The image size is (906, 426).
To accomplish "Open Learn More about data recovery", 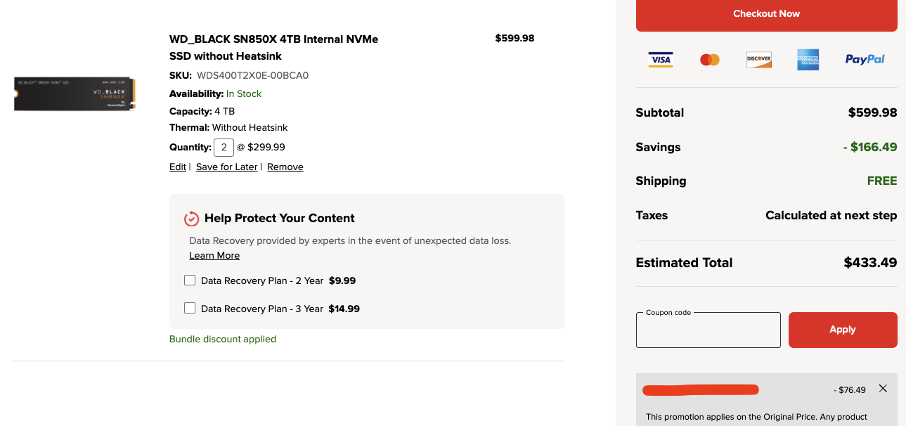I will click(x=214, y=255).
